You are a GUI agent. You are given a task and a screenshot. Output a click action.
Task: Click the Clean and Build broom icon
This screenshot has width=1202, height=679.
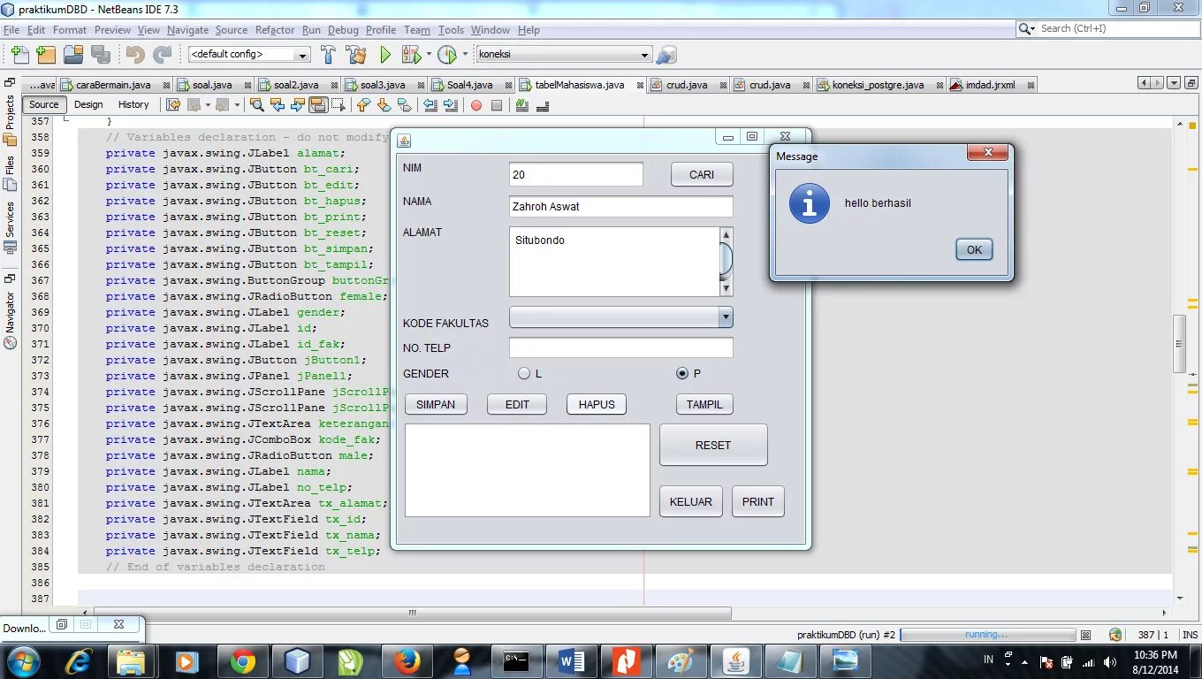(356, 55)
